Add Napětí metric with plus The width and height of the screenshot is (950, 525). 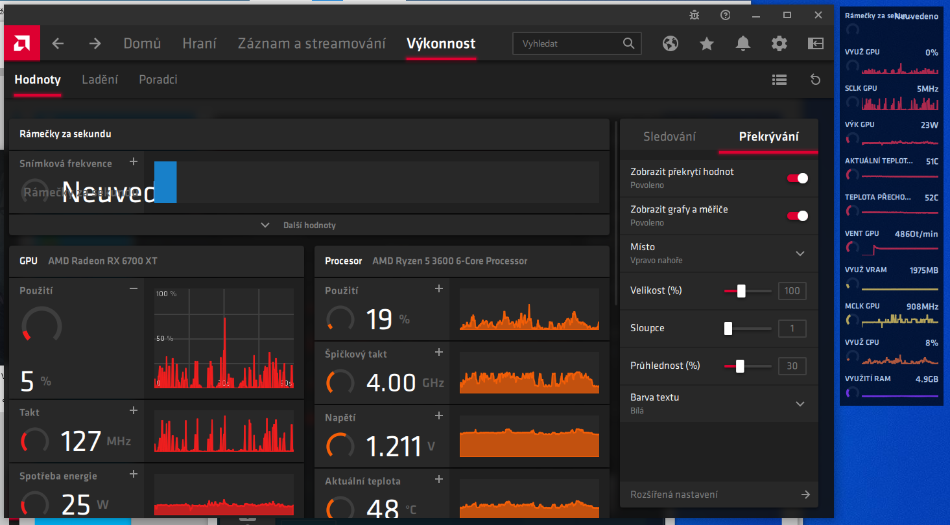439,415
